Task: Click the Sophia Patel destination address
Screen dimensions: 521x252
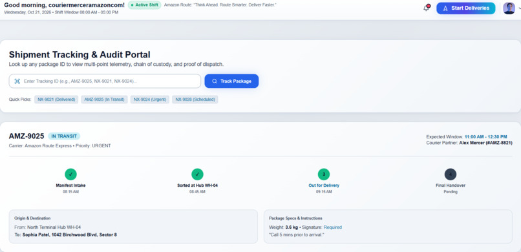Action: point(70,235)
